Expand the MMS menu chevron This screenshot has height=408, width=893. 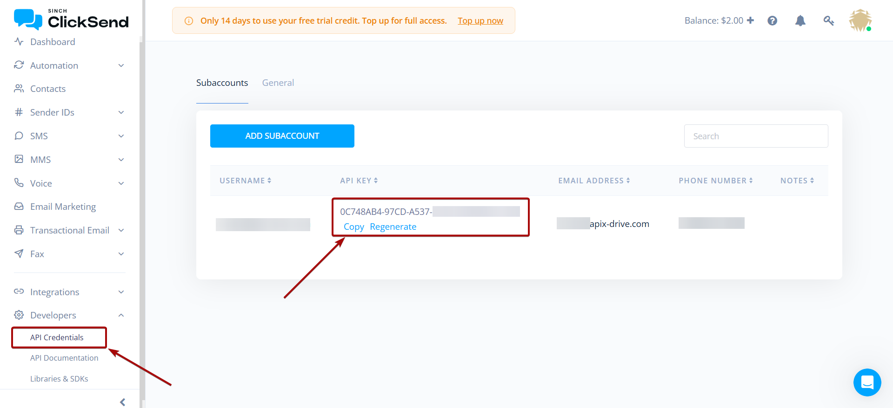[121, 160]
